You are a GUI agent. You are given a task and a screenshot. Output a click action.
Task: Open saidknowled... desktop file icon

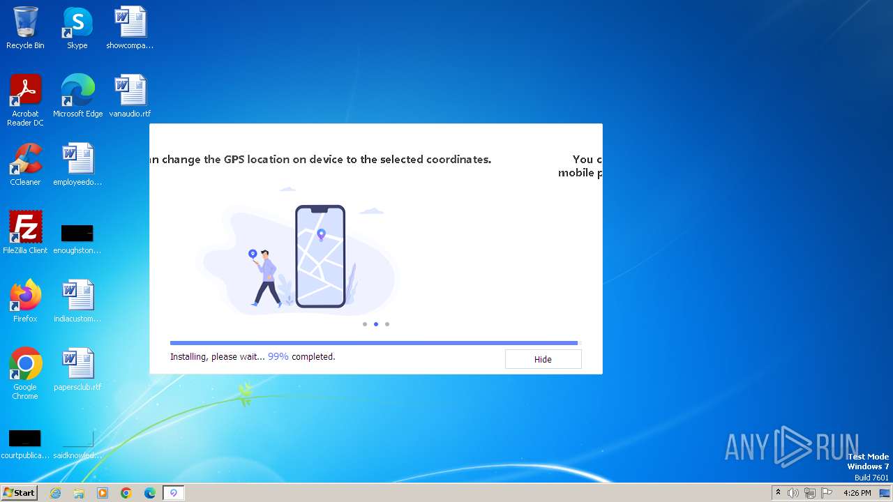pos(77,443)
